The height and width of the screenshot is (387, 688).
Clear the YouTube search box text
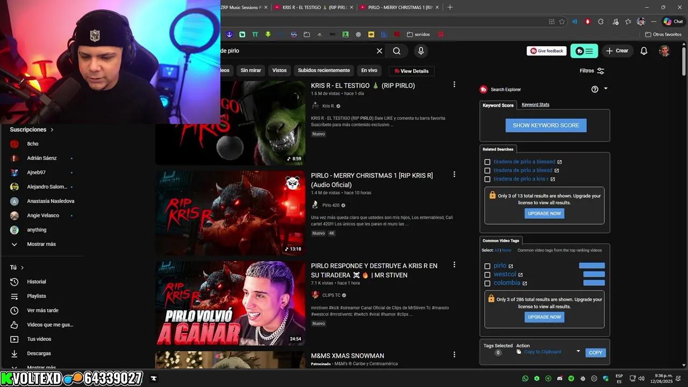(x=379, y=51)
